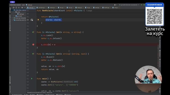This screenshot has height=95, width=170.
Task: Click lightbulb quick-fix icon on line 32
Action: click(x=38, y=20)
